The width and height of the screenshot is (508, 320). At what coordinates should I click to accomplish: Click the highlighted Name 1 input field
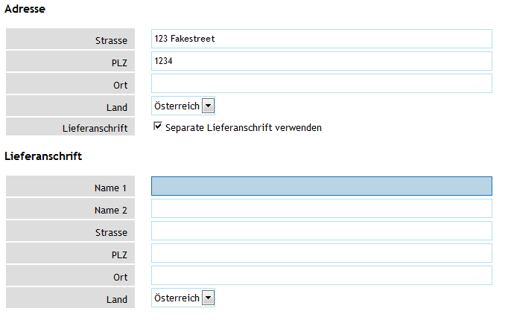pos(321,186)
